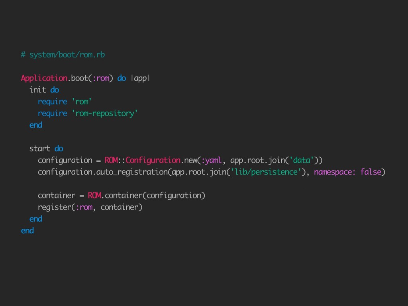Click the 'register(:rom, container)' line
Viewport: 408px width, 306px height.
coord(90,207)
